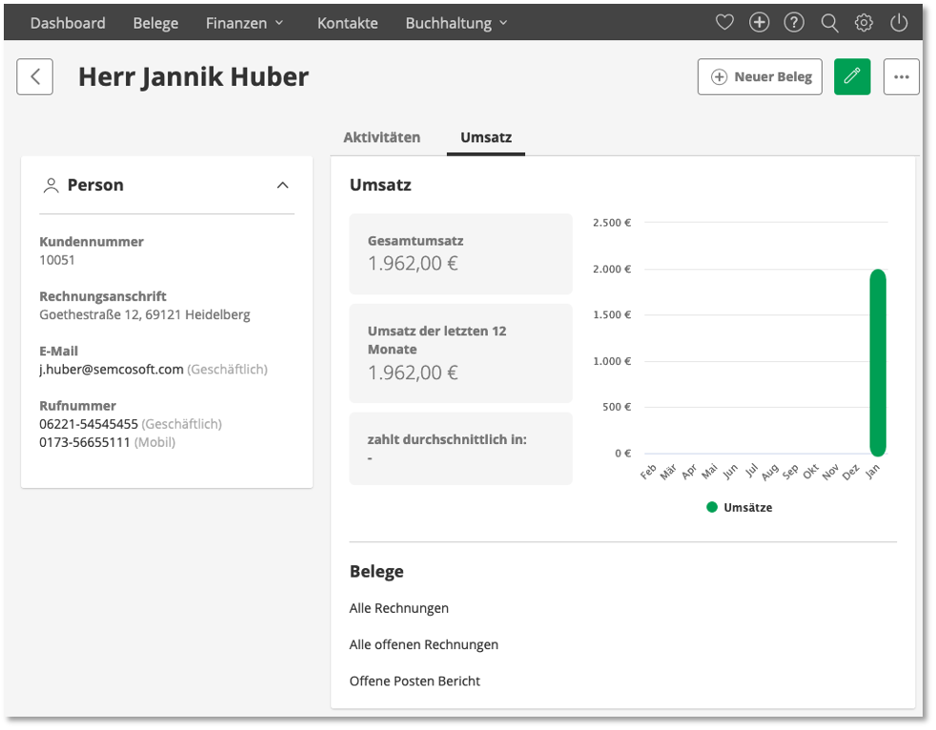Click the heart favorites icon
The image size is (936, 730).
(724, 23)
